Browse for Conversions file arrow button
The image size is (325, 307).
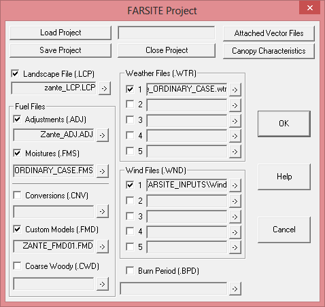coord(103,211)
